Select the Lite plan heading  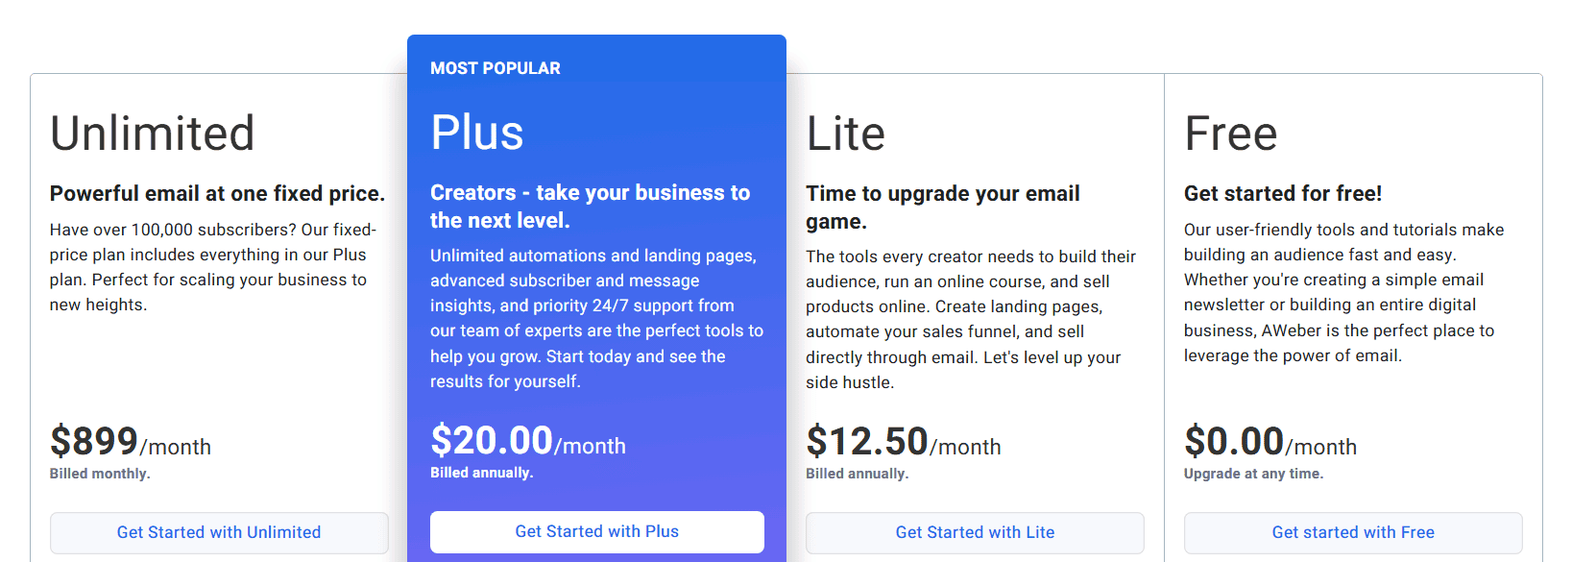[845, 134]
